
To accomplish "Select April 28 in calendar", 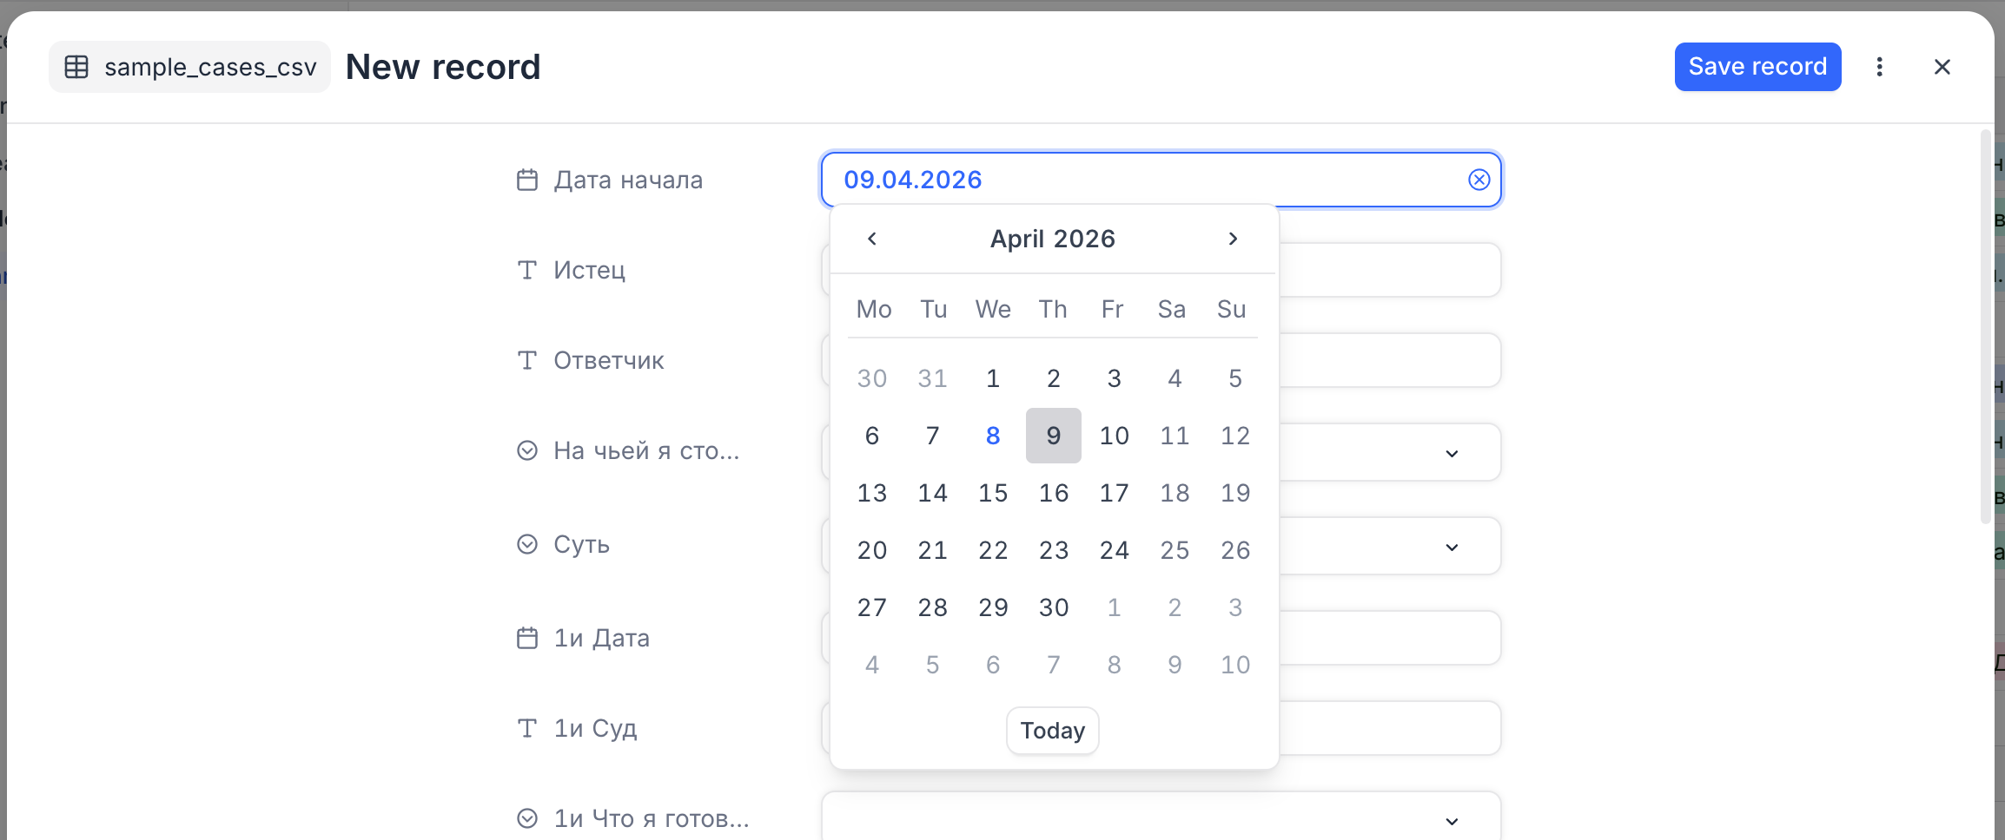I will click(x=932, y=607).
